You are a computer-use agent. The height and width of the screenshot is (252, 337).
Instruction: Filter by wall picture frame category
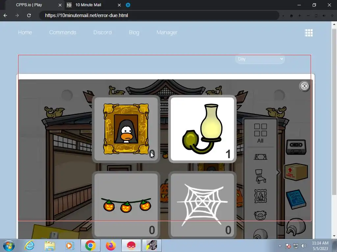(261, 196)
